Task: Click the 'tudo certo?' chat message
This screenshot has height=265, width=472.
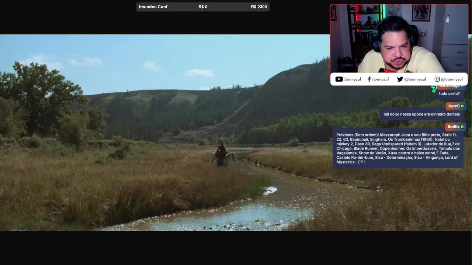Action: pyautogui.click(x=449, y=93)
